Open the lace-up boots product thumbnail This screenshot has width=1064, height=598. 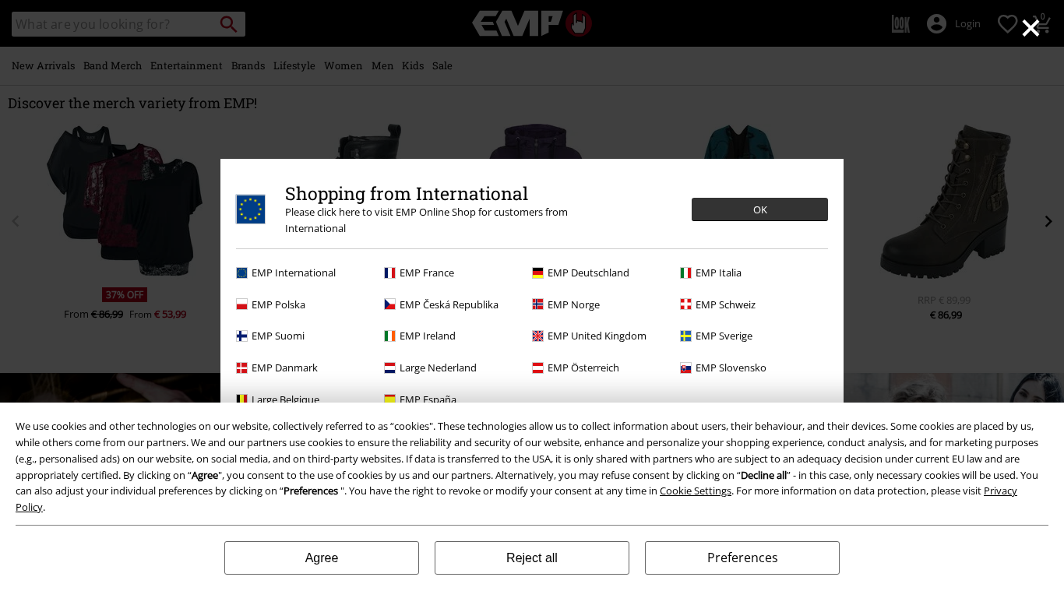[x=946, y=201]
